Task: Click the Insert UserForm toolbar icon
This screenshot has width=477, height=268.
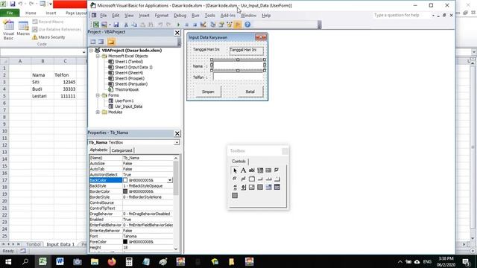Action: coord(104,25)
